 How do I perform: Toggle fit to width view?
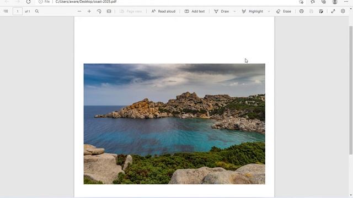click(109, 11)
